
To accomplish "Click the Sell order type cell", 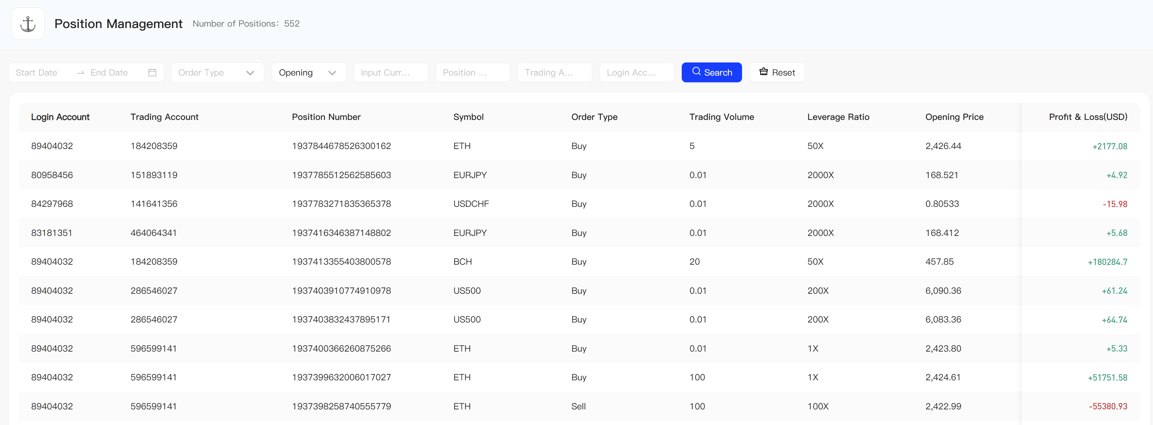I will point(578,406).
